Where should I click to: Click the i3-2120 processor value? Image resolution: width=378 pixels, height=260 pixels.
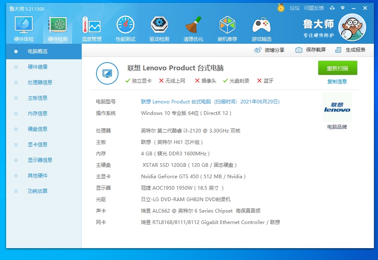(191, 131)
